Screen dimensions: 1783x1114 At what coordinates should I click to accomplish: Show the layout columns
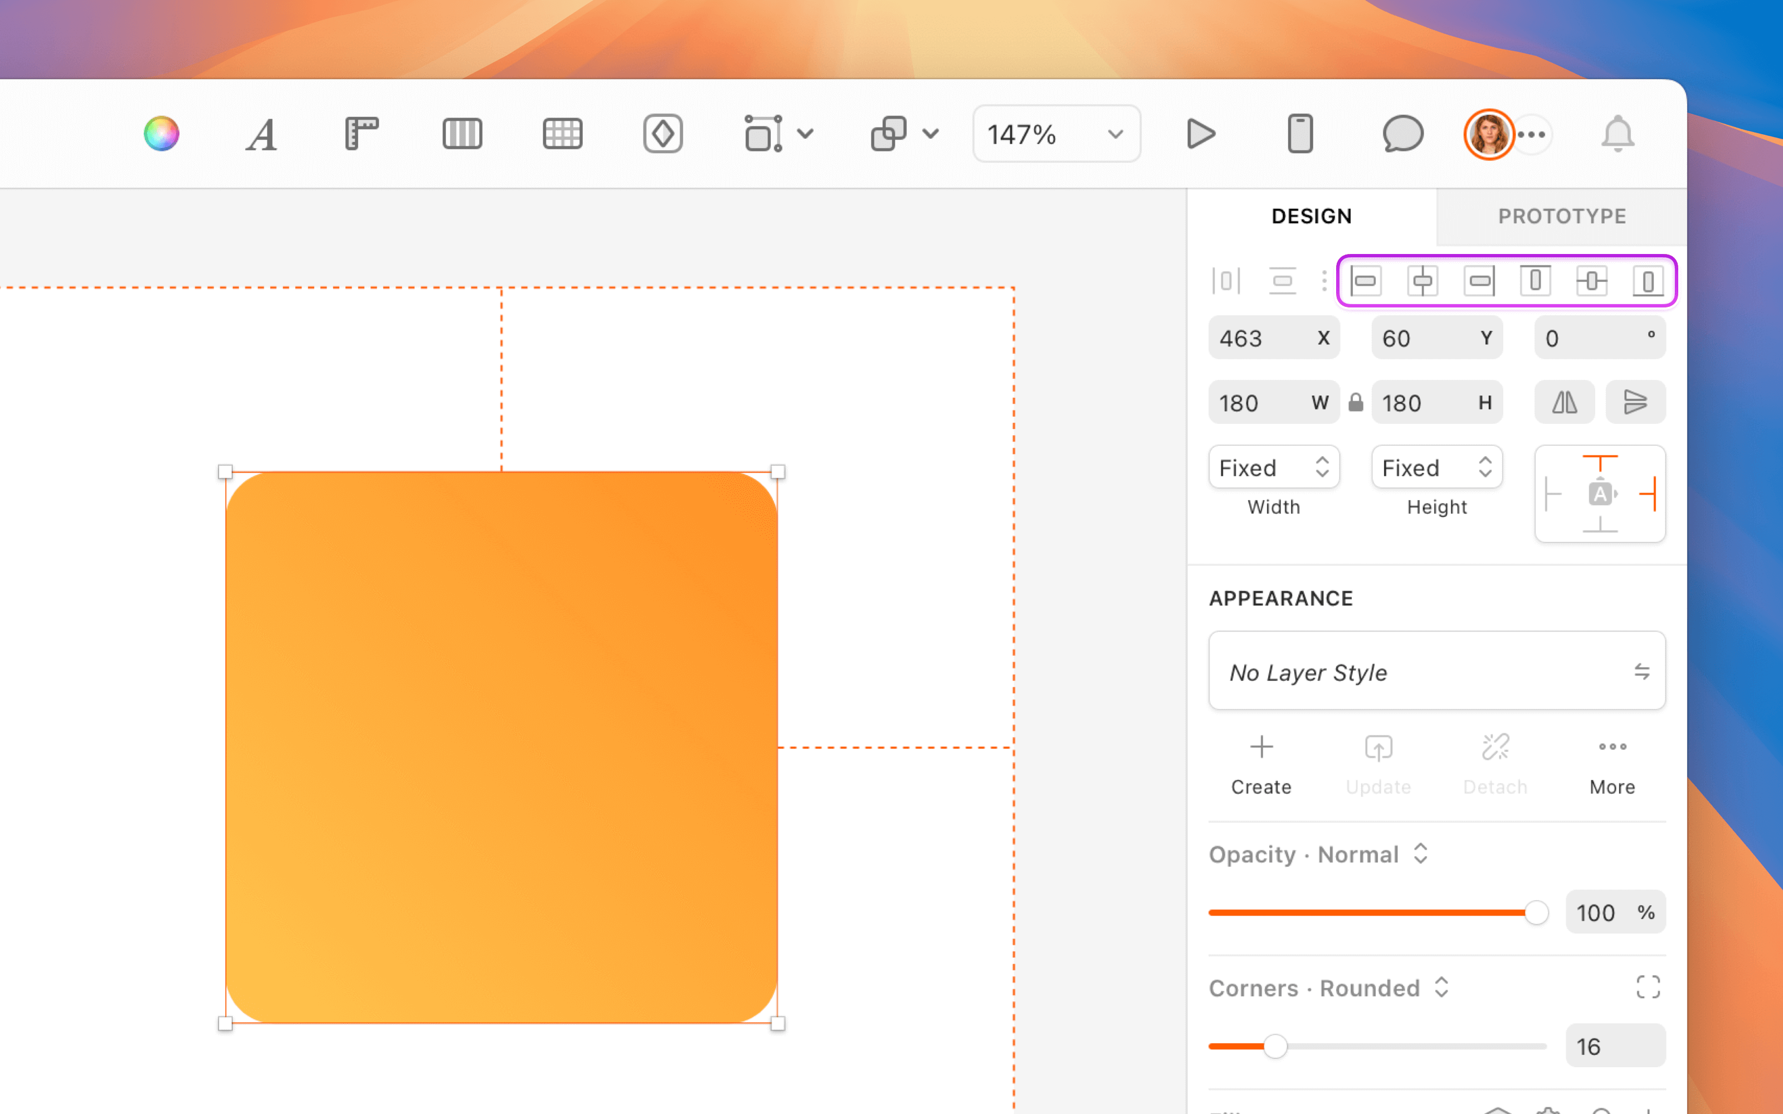(x=462, y=133)
